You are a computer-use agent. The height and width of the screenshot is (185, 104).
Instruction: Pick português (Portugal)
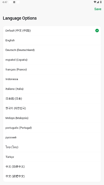[x=52, y=128]
